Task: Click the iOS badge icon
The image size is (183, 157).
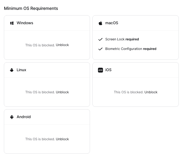Action: pyautogui.click(x=100, y=70)
